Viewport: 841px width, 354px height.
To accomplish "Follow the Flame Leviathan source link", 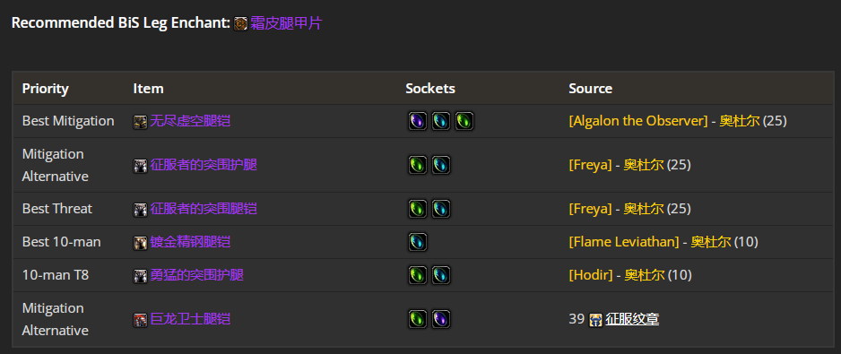I will [624, 242].
